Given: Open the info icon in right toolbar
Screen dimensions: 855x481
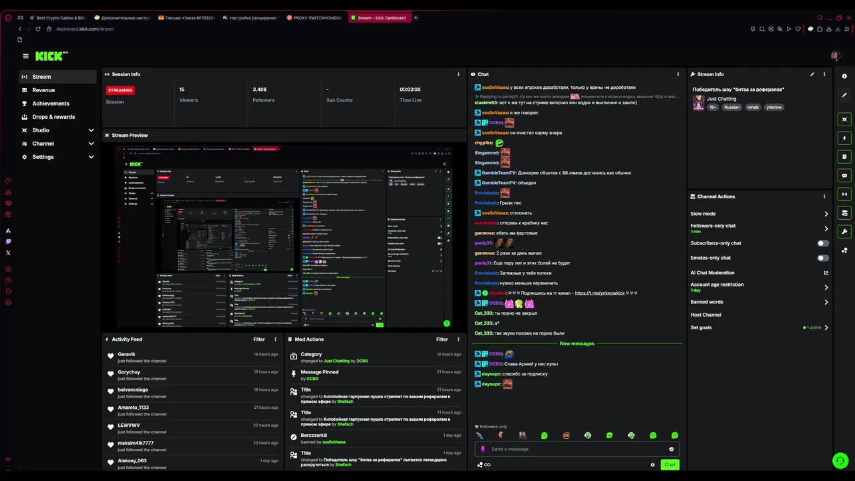Looking at the screenshot, I should point(844,76).
